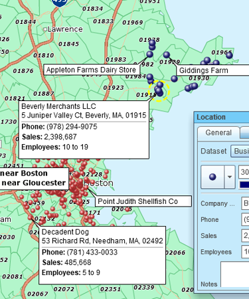Click the pin at Giddings Farm callout tip

click(x=167, y=54)
